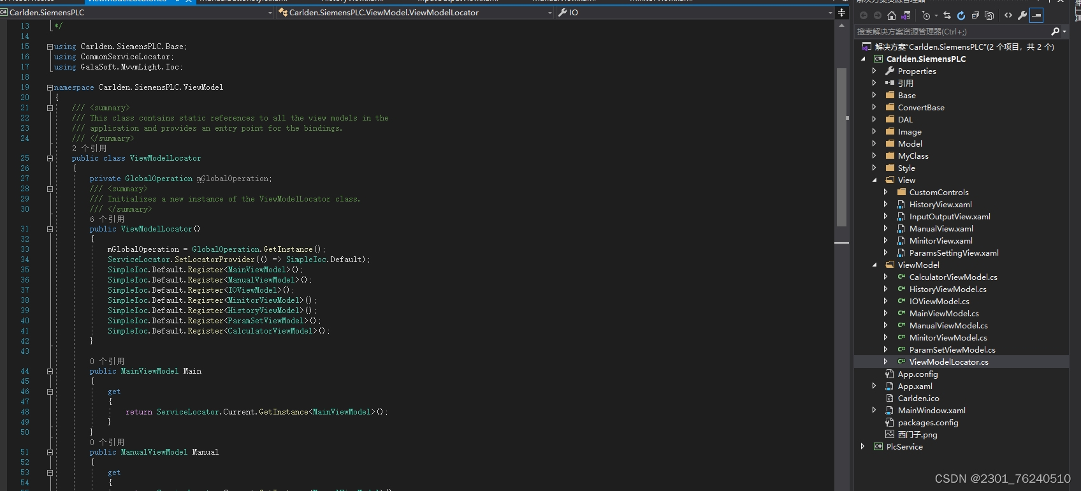The height and width of the screenshot is (491, 1081).
Task: Switch between solution and folder views icon
Action: (906, 15)
